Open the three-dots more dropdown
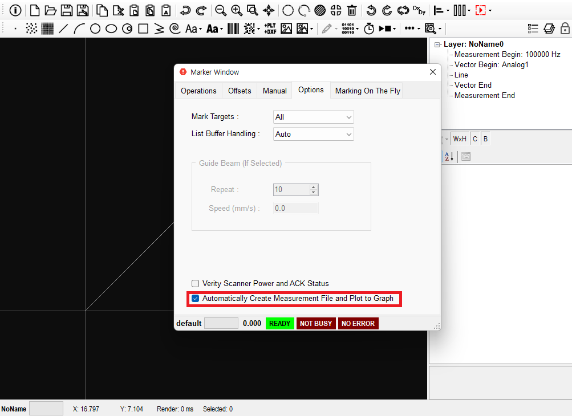Screen dimensions: 572x416 pyautogui.click(x=419, y=29)
